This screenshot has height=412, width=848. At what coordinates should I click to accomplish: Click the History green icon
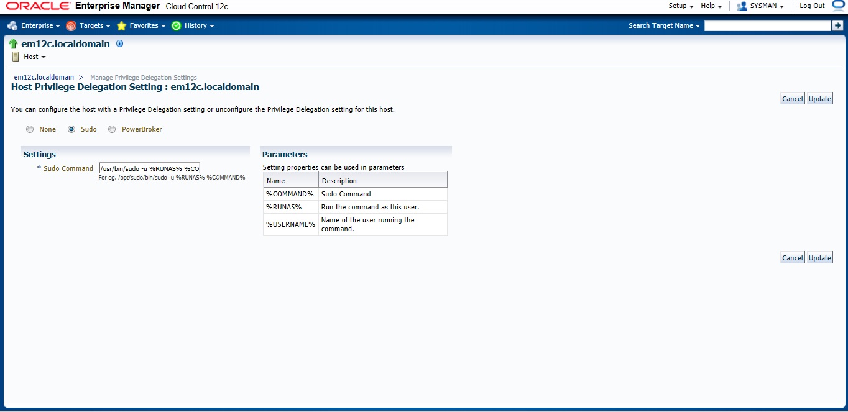(x=177, y=25)
